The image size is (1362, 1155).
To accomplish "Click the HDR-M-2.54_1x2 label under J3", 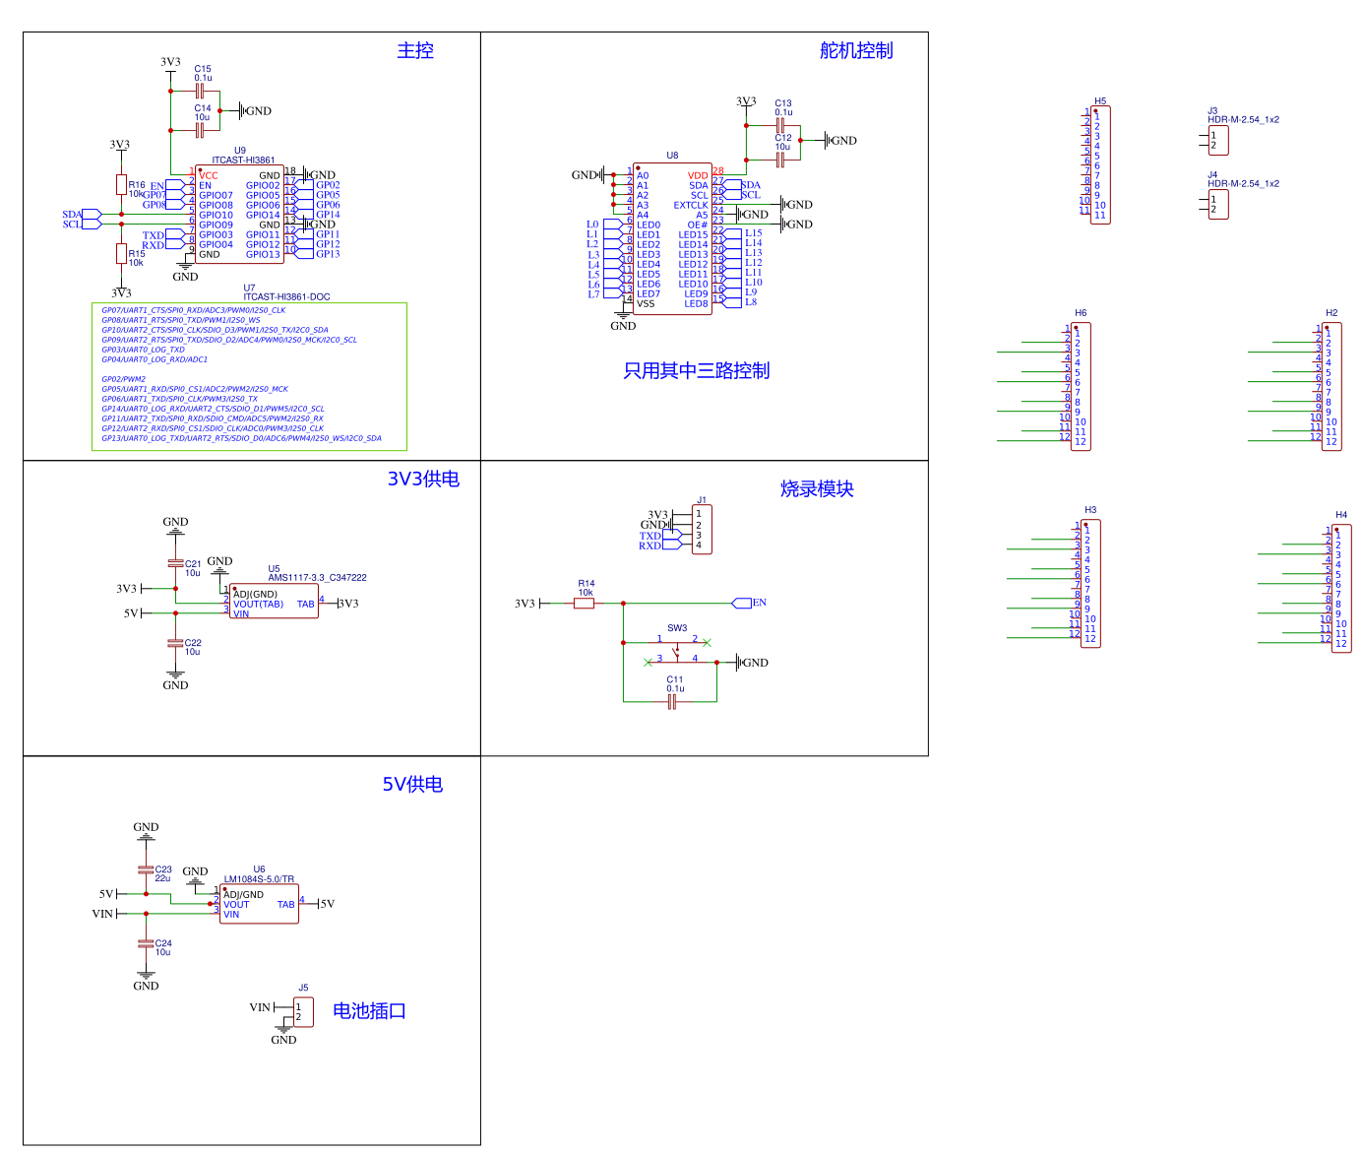I will pos(1244,120).
